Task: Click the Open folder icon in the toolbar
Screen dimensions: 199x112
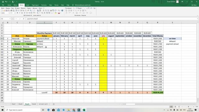Action: click(4, 11)
